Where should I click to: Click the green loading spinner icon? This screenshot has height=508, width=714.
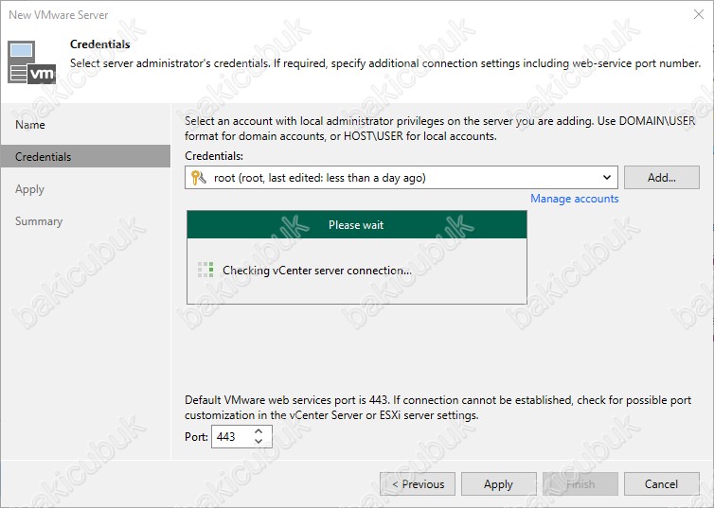[205, 270]
